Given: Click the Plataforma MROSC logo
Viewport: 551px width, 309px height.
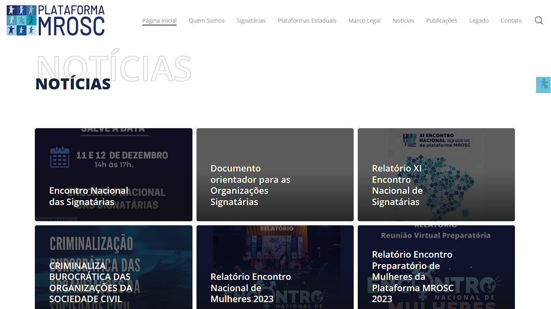Looking at the screenshot, I should 56,20.
